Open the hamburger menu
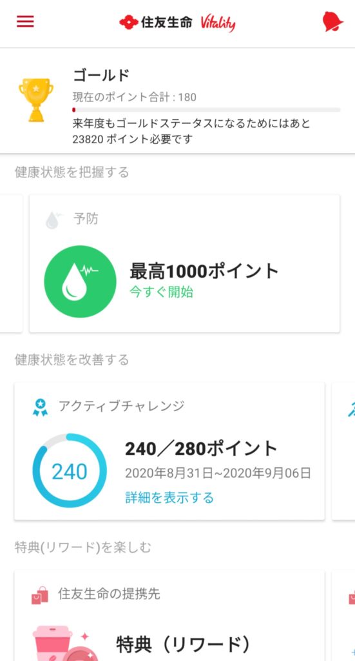This screenshot has width=355, height=661. coord(25,21)
